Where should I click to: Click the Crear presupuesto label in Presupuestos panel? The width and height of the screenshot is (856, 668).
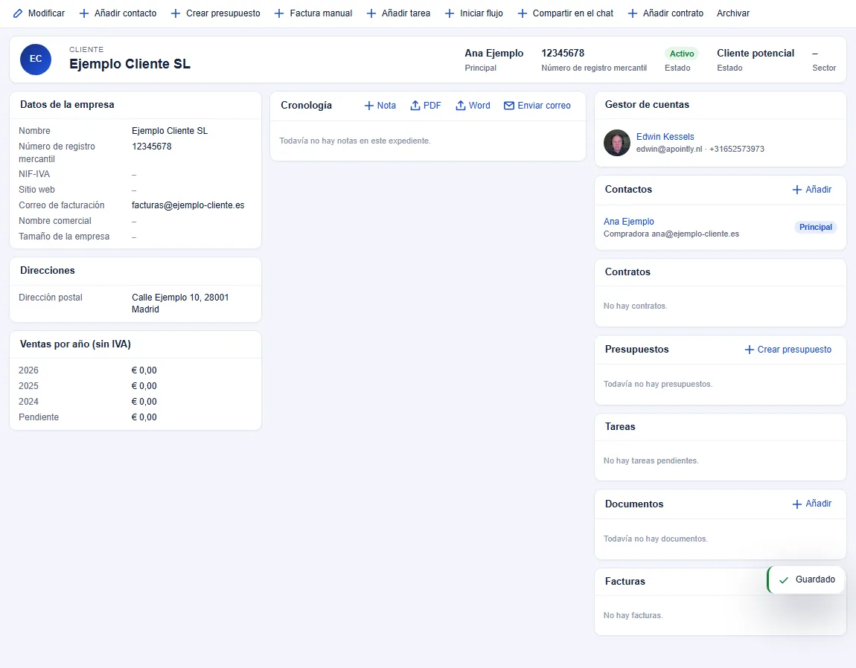[x=794, y=350]
